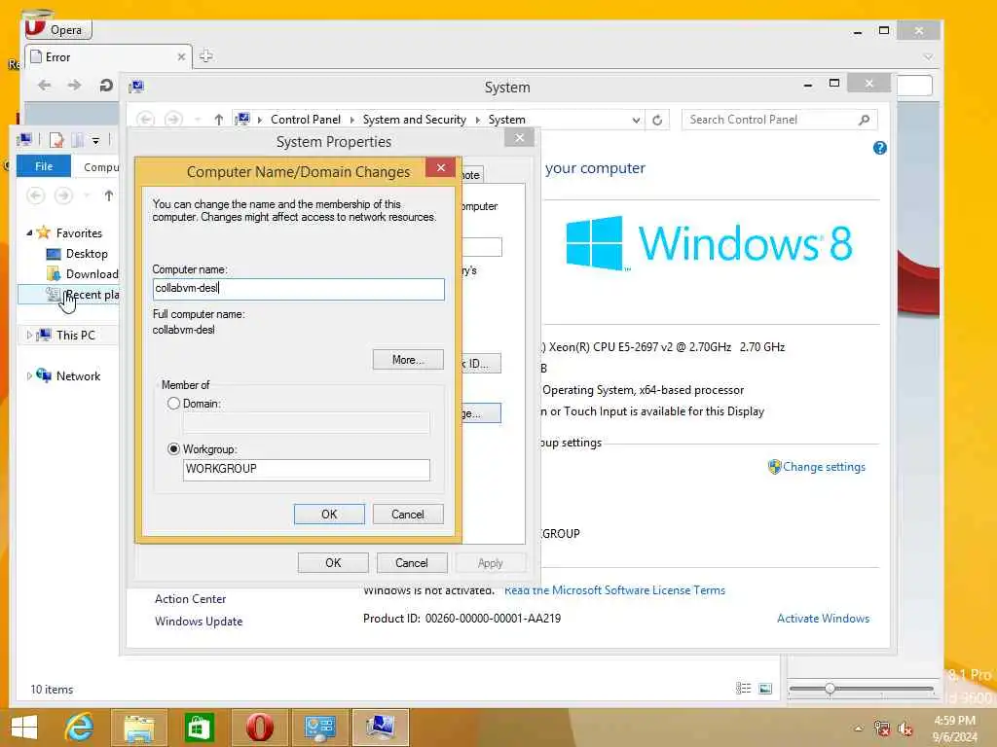
Task: Open the More... computer name options
Action: point(408,360)
